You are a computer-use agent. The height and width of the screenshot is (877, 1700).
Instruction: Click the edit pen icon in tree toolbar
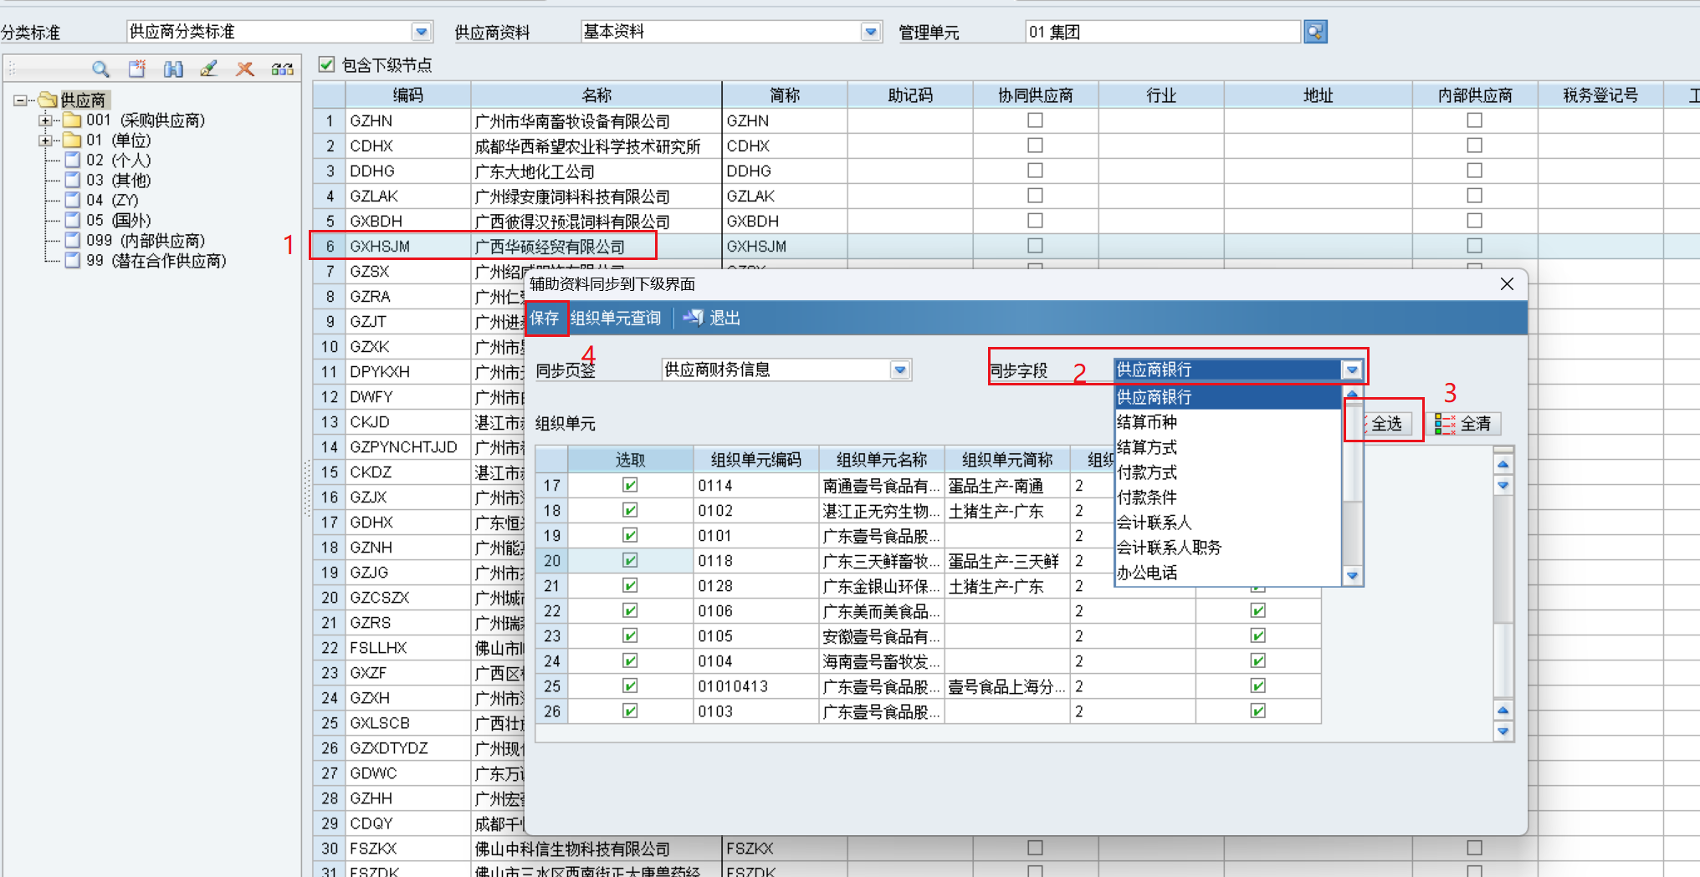click(x=209, y=69)
